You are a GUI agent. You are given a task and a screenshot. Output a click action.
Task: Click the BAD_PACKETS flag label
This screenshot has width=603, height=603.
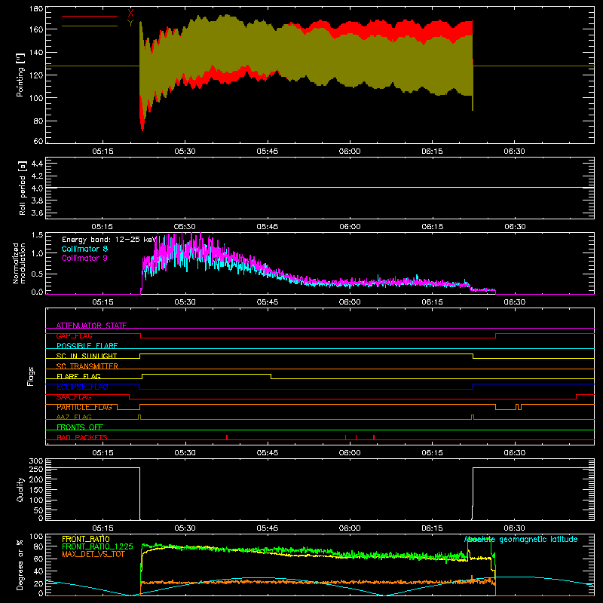(x=82, y=437)
